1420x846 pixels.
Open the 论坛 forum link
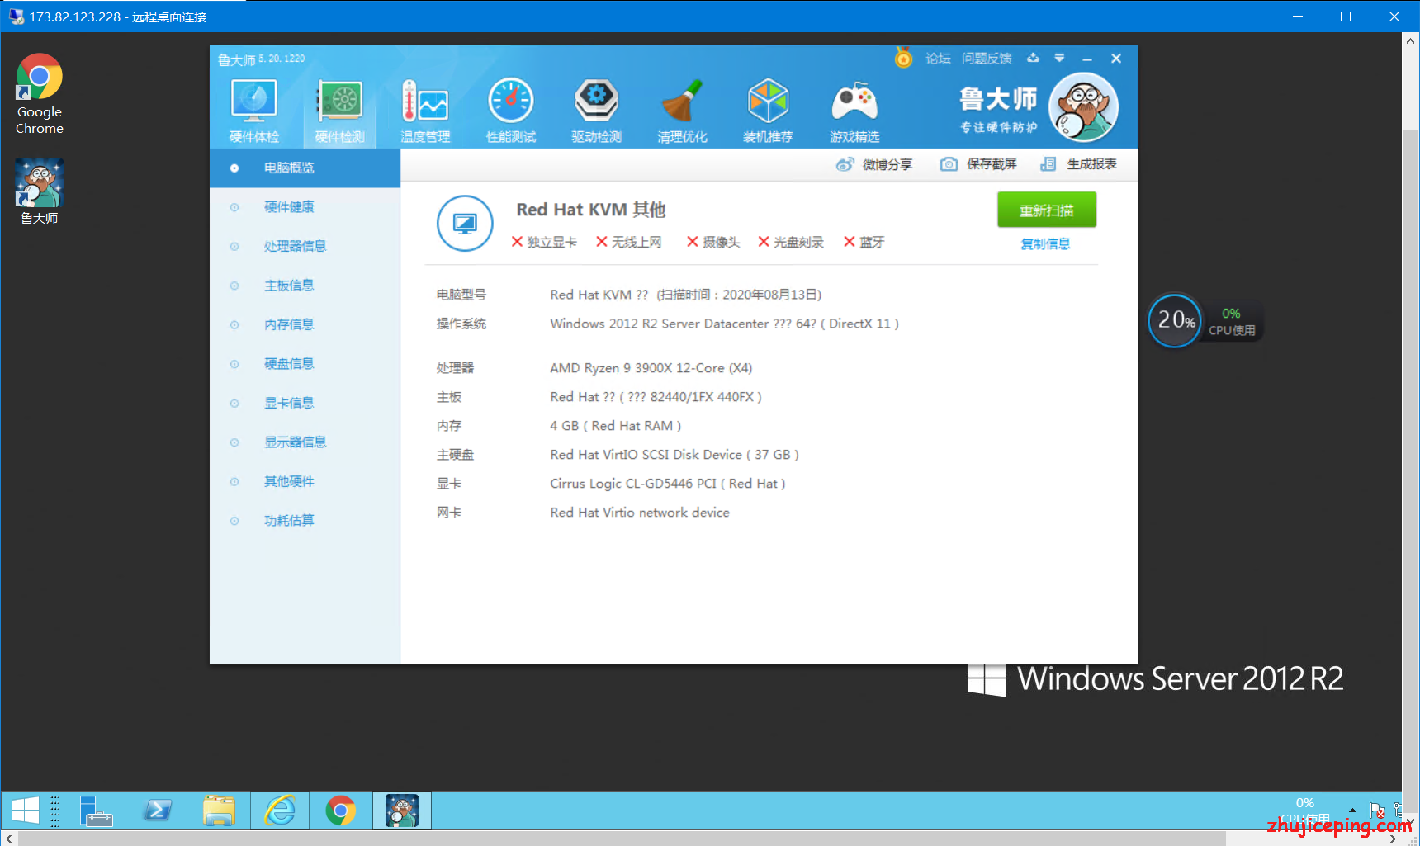(x=938, y=59)
